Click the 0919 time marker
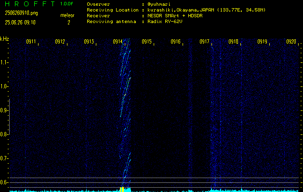 [262, 42]
